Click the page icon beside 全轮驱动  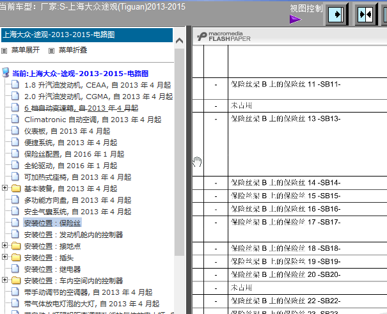[x=15, y=165]
